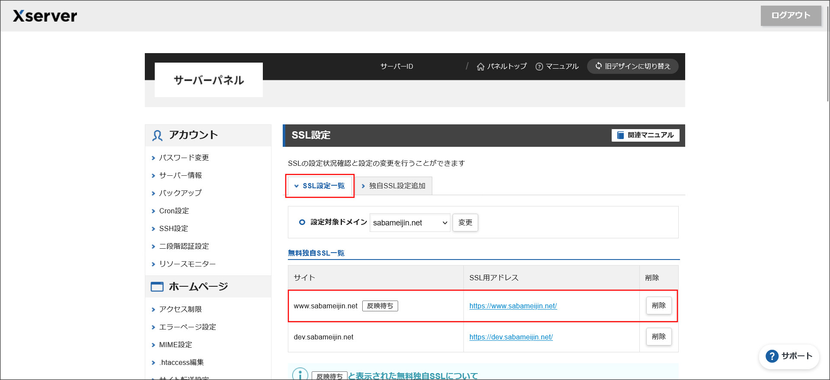
Task: Delete SSL for dev.sabameijin.net
Action: click(x=658, y=337)
